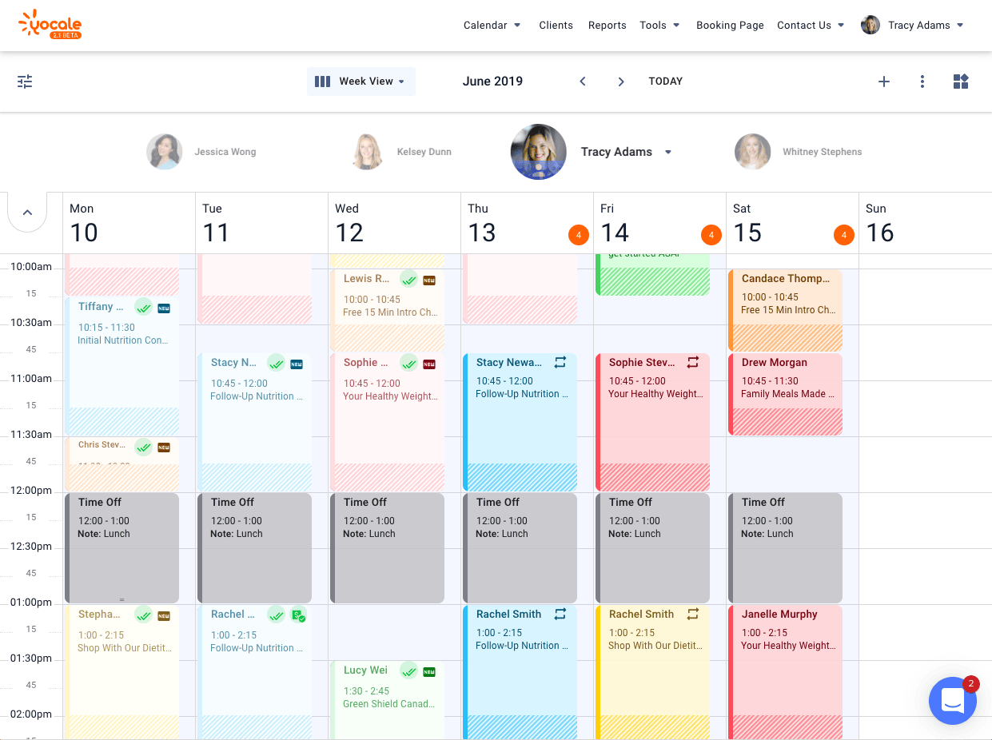Click the TODAY button
The image size is (992, 740).
point(665,81)
